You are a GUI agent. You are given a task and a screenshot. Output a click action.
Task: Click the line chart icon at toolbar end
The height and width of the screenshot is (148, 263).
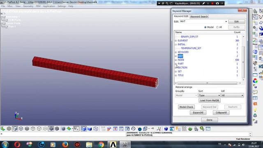[x=208, y=129]
